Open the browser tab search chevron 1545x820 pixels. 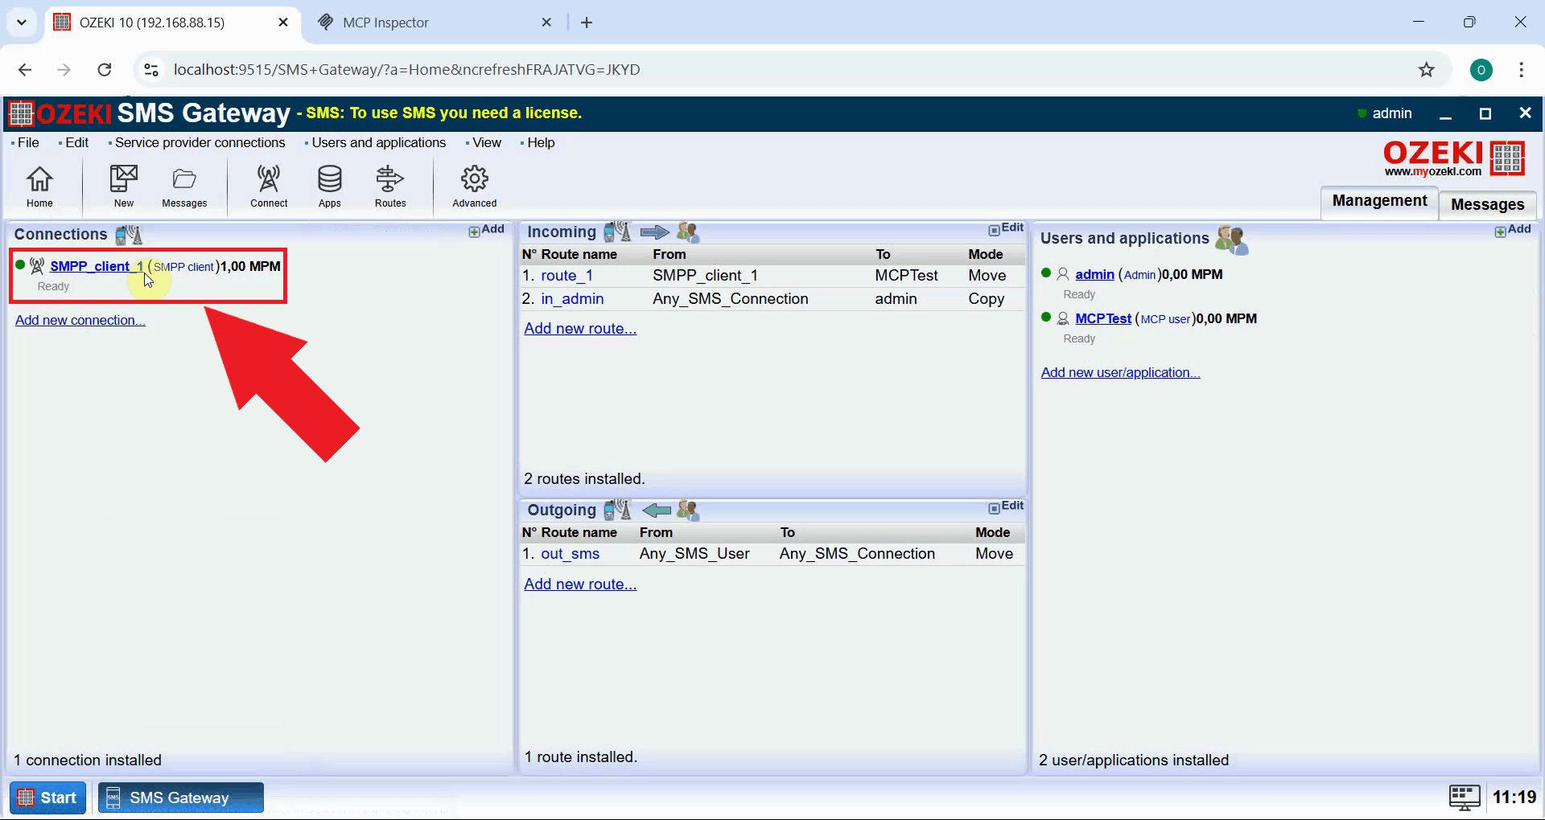tap(21, 22)
